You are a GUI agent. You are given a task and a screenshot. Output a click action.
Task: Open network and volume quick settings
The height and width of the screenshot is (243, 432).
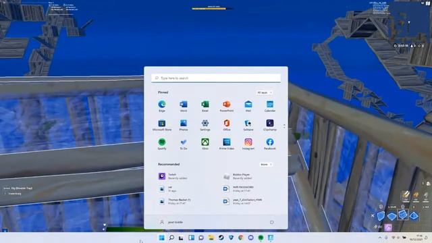(398, 238)
